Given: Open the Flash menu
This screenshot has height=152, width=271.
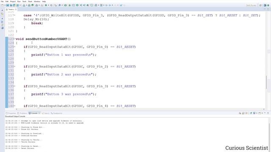Looking at the screenshot, I should coord(30,1).
